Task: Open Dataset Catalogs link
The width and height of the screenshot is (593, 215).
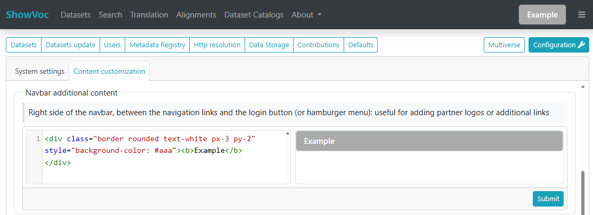Action: click(254, 15)
